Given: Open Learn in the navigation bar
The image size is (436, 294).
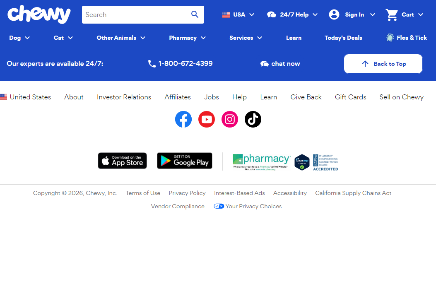Looking at the screenshot, I should click(294, 38).
